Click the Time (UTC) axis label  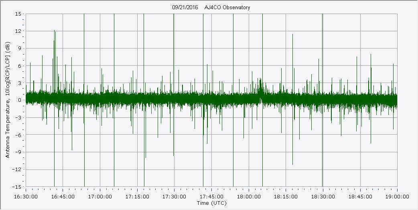[211, 203]
